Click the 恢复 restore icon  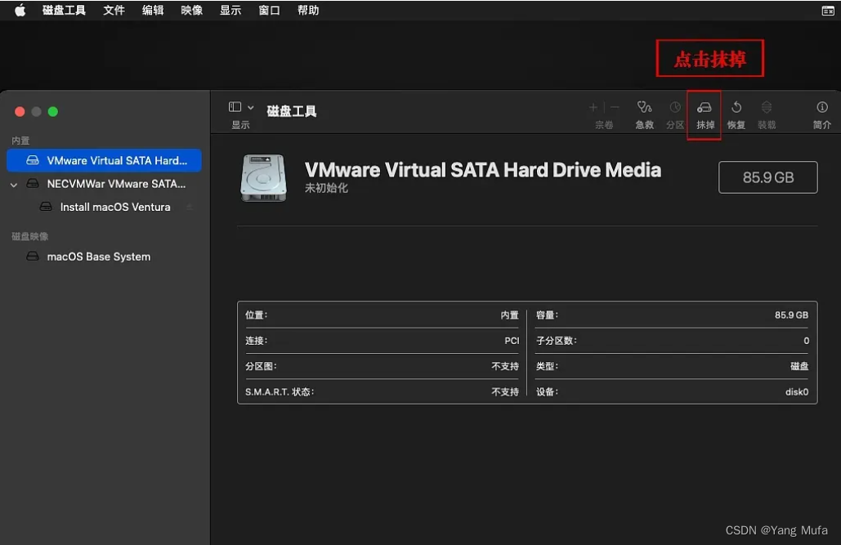click(736, 107)
